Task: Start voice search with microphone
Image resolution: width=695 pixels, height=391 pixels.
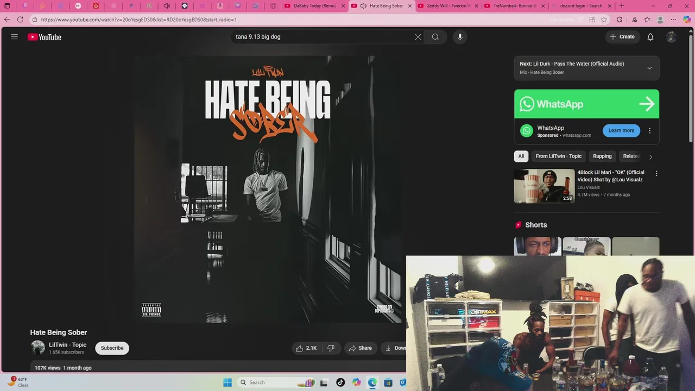Action: (x=460, y=37)
